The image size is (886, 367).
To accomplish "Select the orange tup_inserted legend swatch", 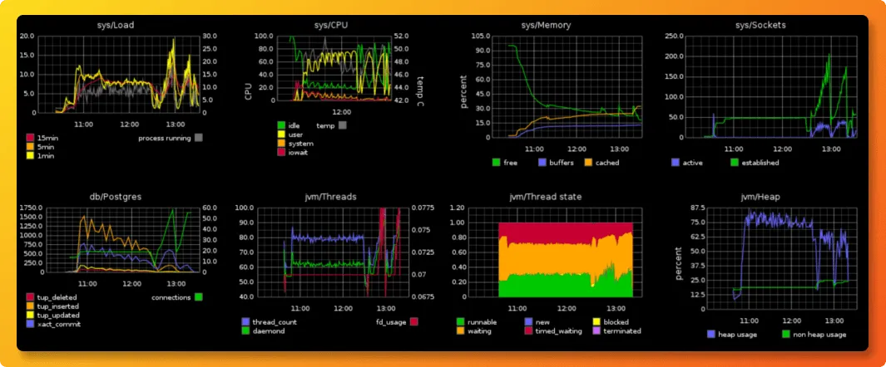I will click(31, 306).
